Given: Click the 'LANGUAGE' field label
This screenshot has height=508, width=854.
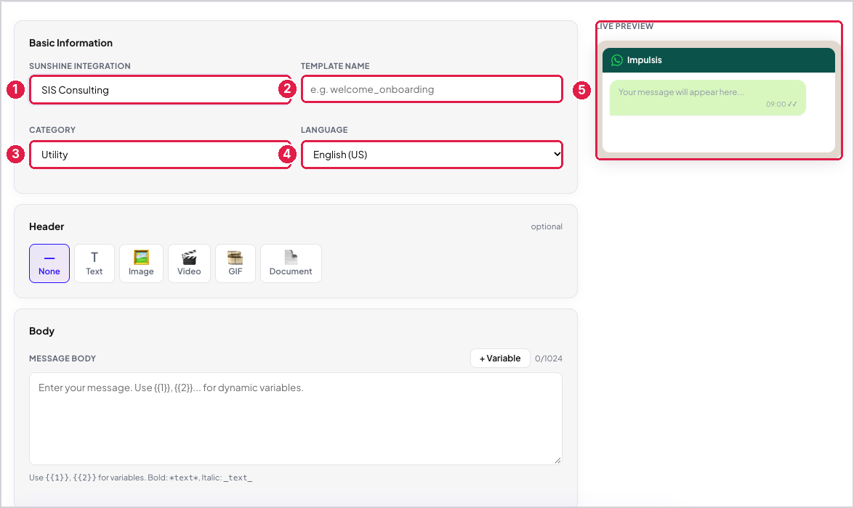Looking at the screenshot, I should (324, 130).
